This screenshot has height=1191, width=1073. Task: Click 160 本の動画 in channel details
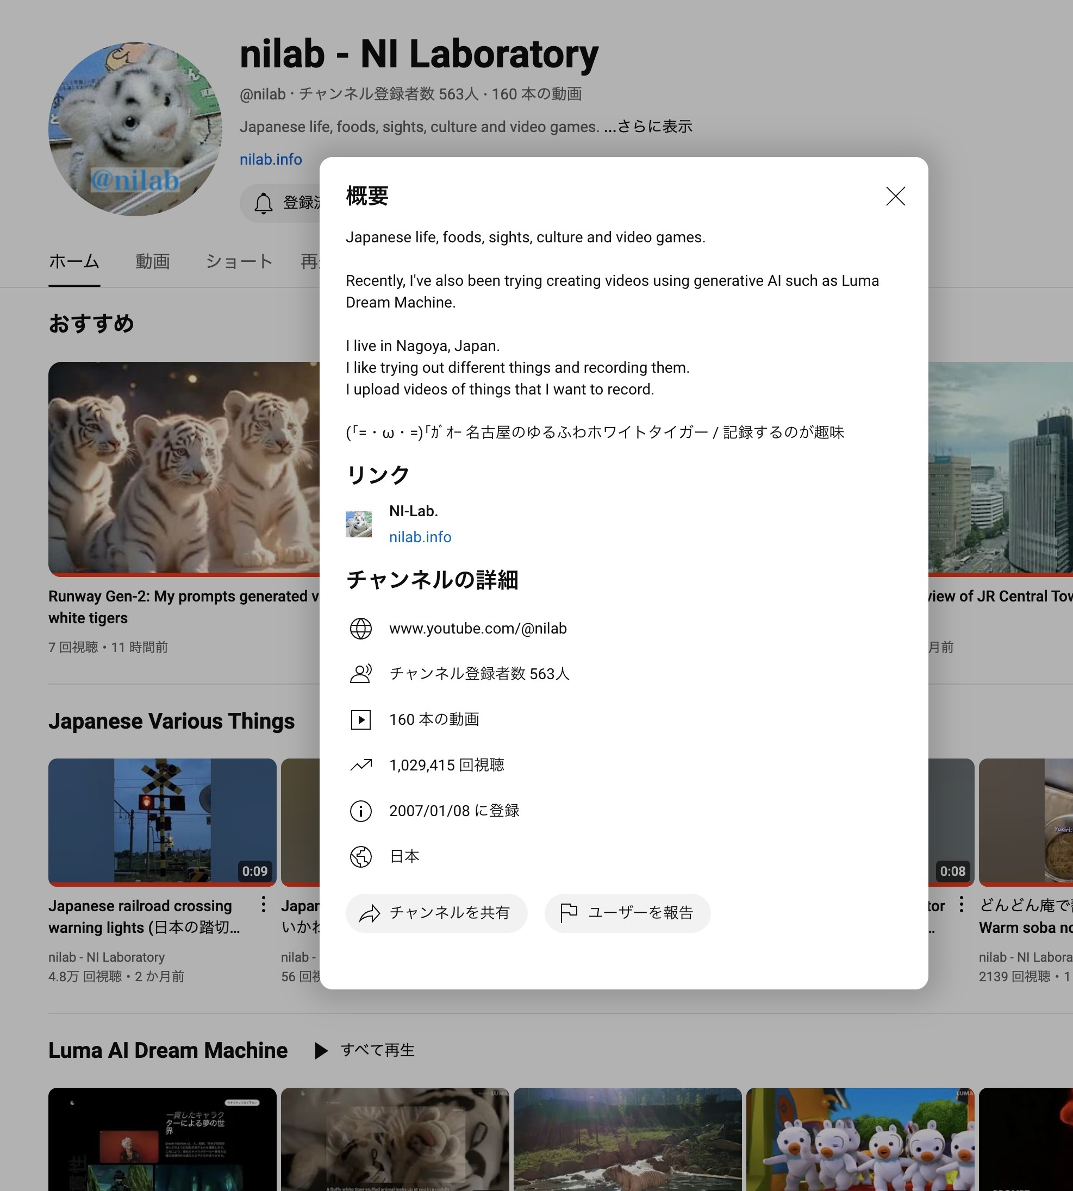click(434, 719)
